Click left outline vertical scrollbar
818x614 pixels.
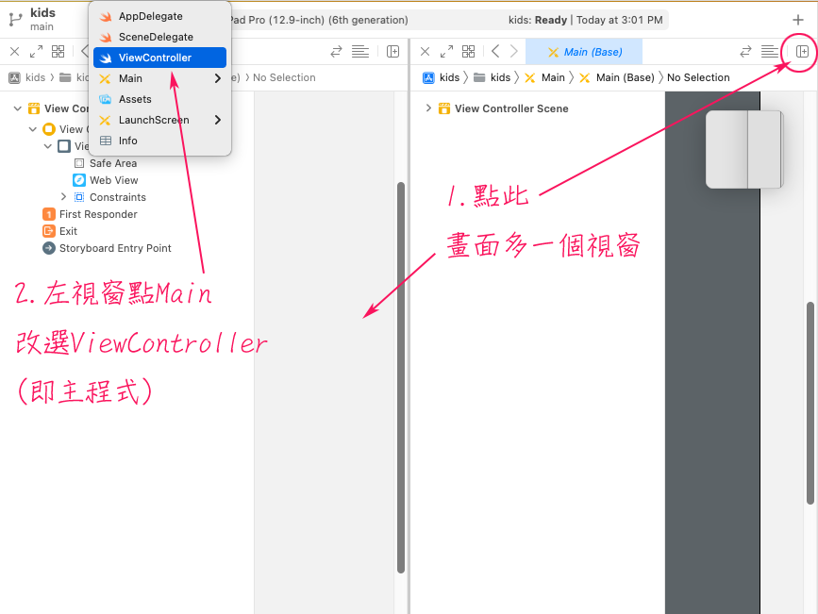tap(401, 377)
